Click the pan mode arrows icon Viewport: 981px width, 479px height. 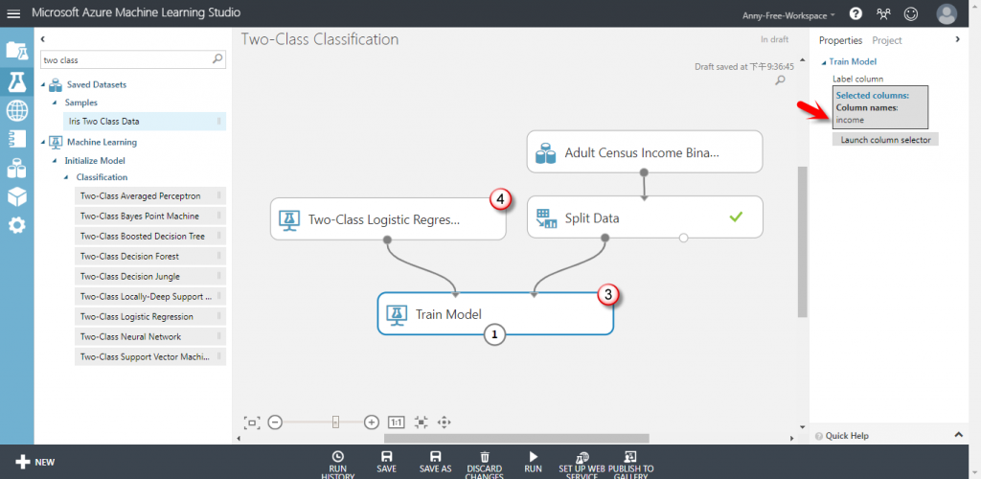tap(445, 422)
